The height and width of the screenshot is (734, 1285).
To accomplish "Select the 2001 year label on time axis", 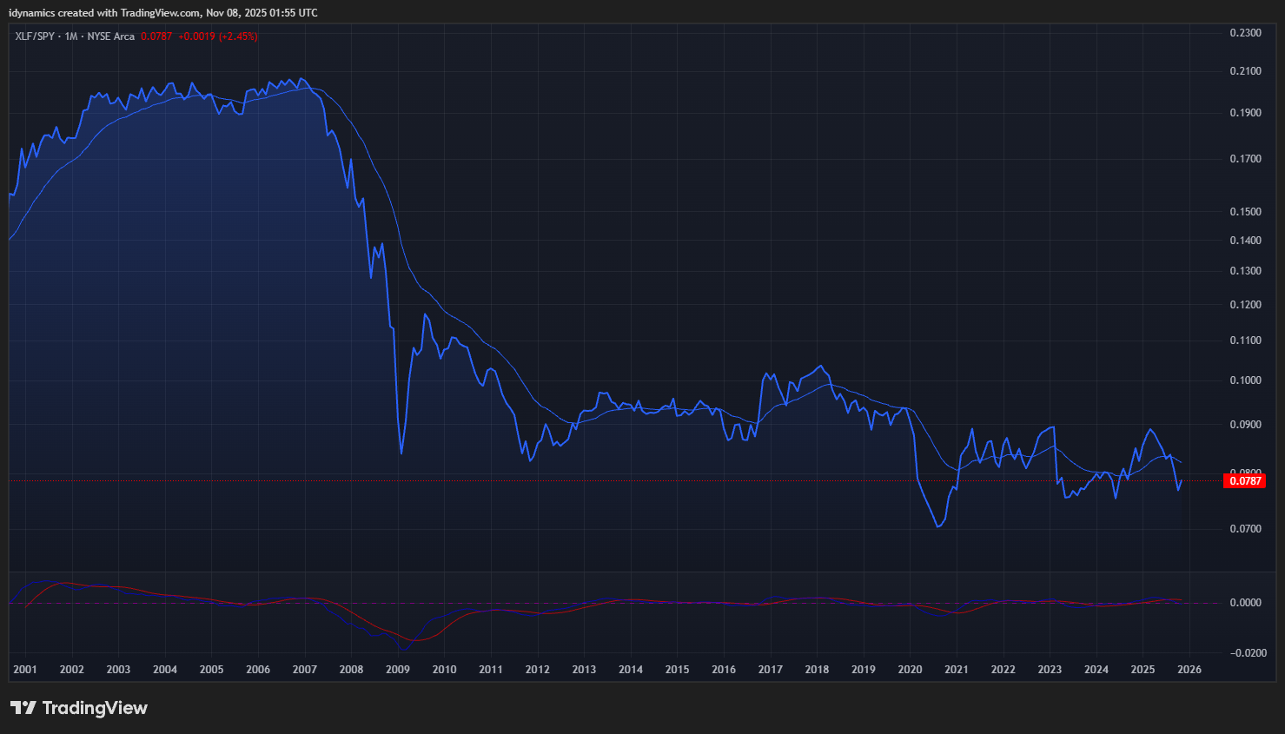I will [x=25, y=669].
